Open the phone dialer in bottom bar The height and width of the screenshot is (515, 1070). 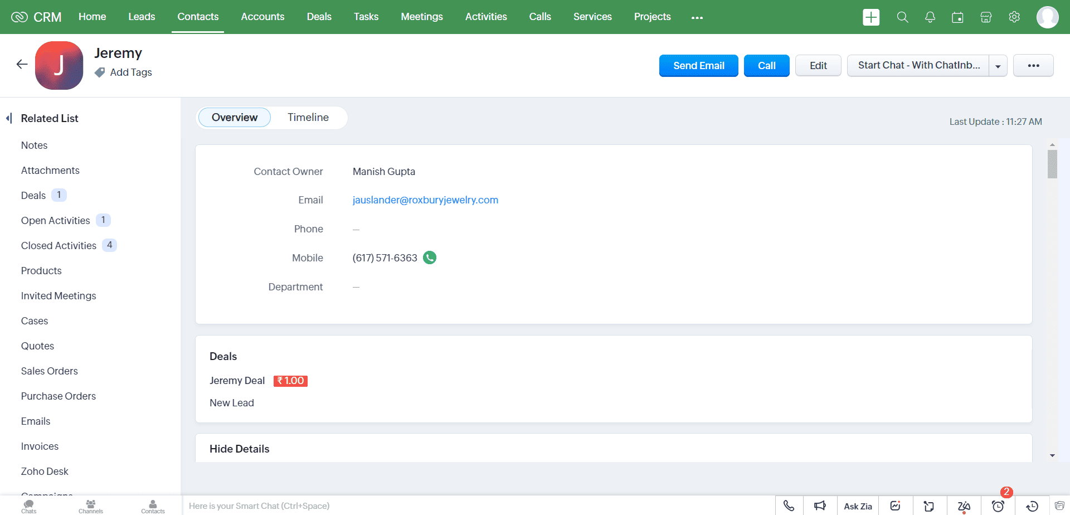coord(789,506)
